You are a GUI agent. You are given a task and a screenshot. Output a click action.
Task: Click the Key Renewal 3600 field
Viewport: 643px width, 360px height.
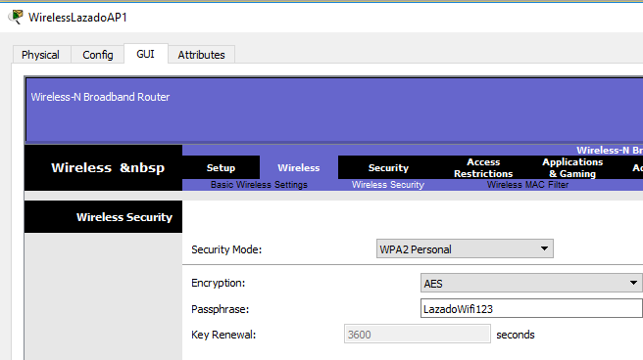click(x=417, y=334)
